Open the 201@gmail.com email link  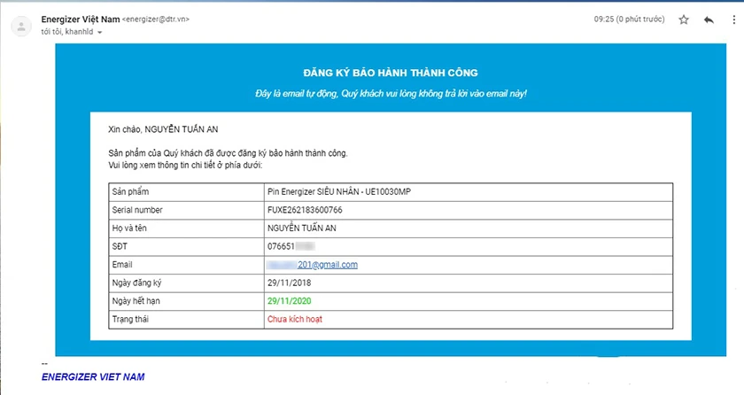coord(328,265)
